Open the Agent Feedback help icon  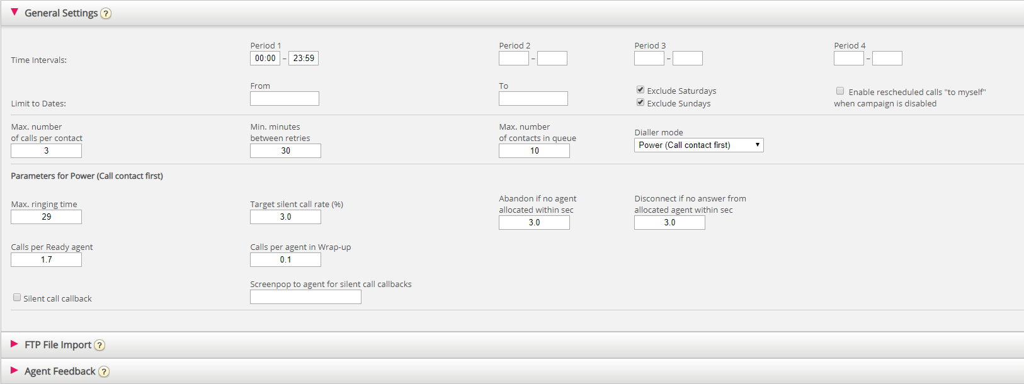(x=104, y=371)
